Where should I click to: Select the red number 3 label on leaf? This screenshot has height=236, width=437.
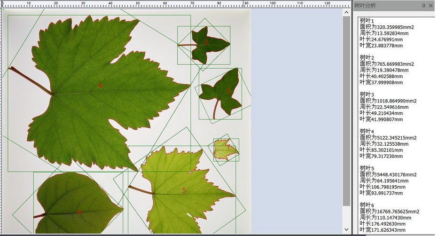228,91
